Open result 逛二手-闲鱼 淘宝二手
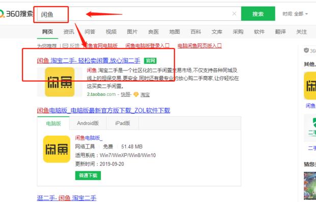 [67, 198]
